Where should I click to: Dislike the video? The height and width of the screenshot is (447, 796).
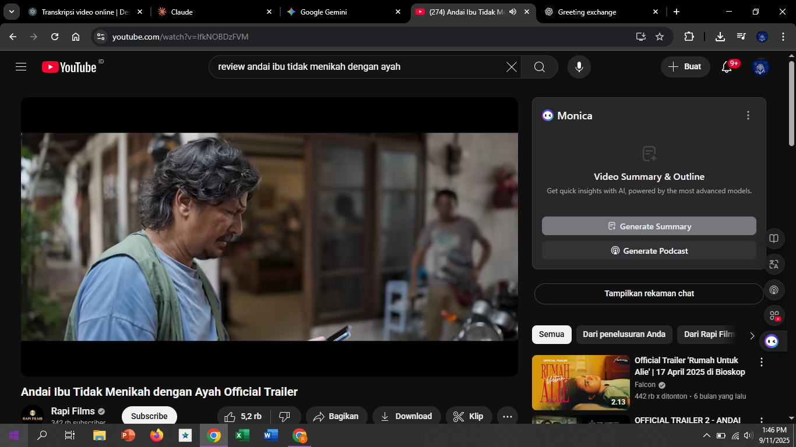coord(285,416)
